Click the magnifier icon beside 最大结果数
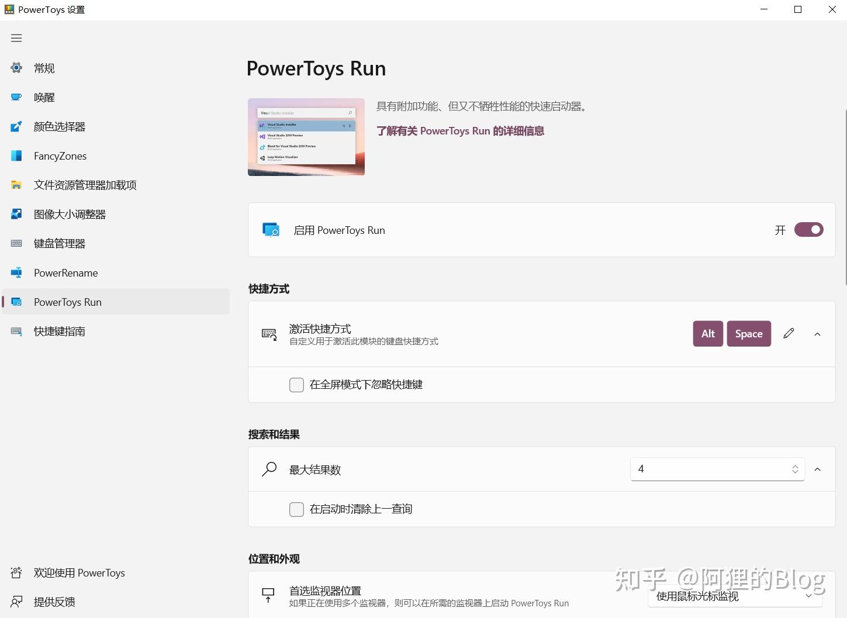The height and width of the screenshot is (618, 847). [x=269, y=469]
